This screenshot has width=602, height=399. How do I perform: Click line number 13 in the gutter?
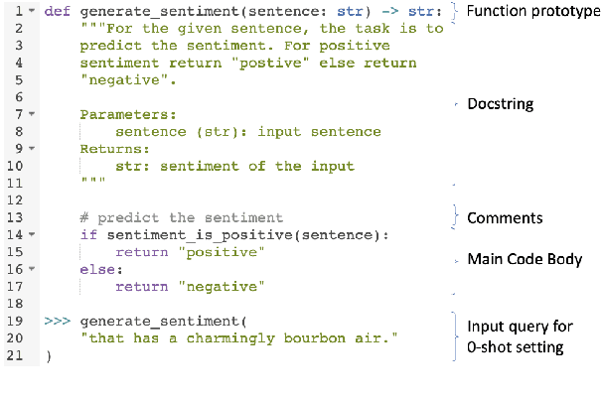point(14,217)
